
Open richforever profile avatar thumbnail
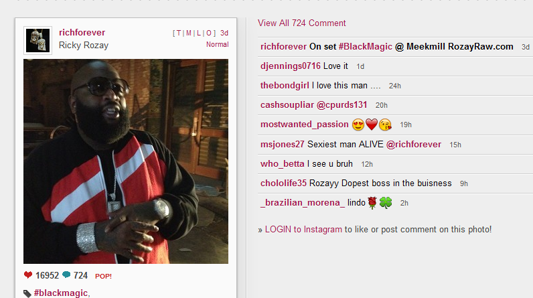coord(37,40)
